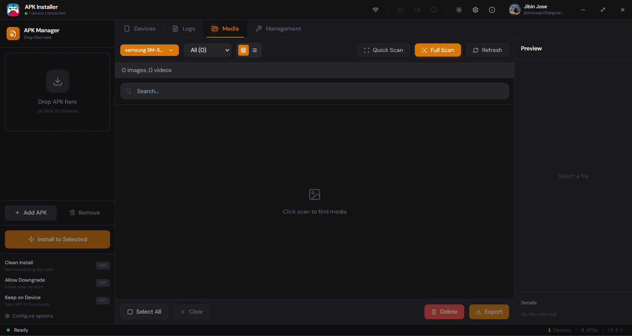Open application settings with the gear icon

tap(475, 10)
